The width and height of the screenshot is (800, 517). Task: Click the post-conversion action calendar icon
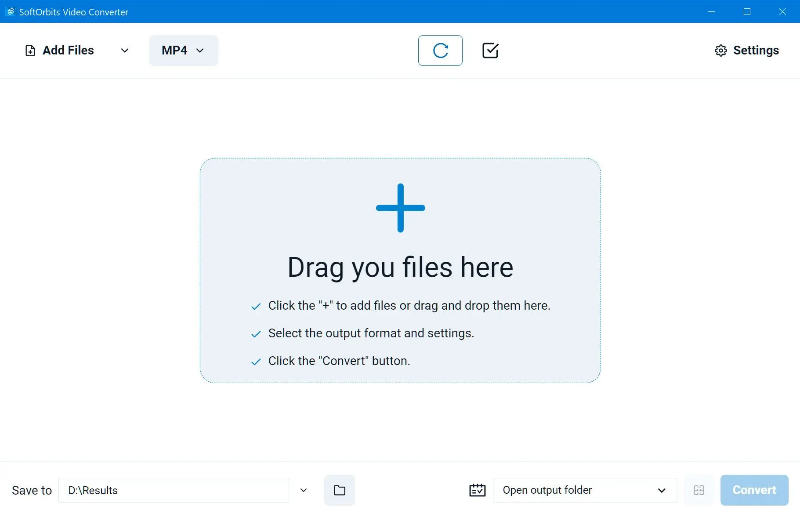pos(477,490)
